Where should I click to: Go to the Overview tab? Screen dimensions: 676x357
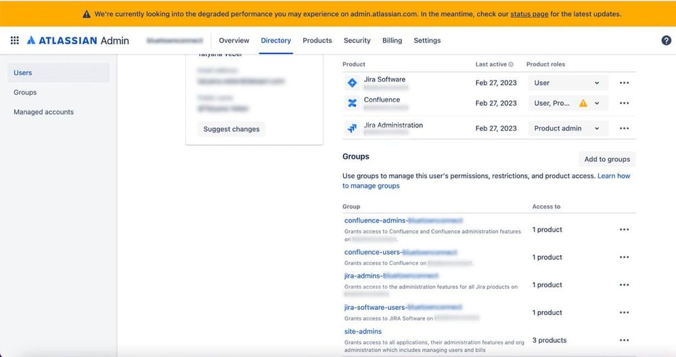(233, 40)
